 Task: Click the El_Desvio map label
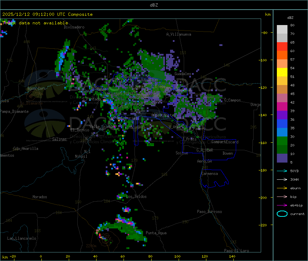coord(80,130)
